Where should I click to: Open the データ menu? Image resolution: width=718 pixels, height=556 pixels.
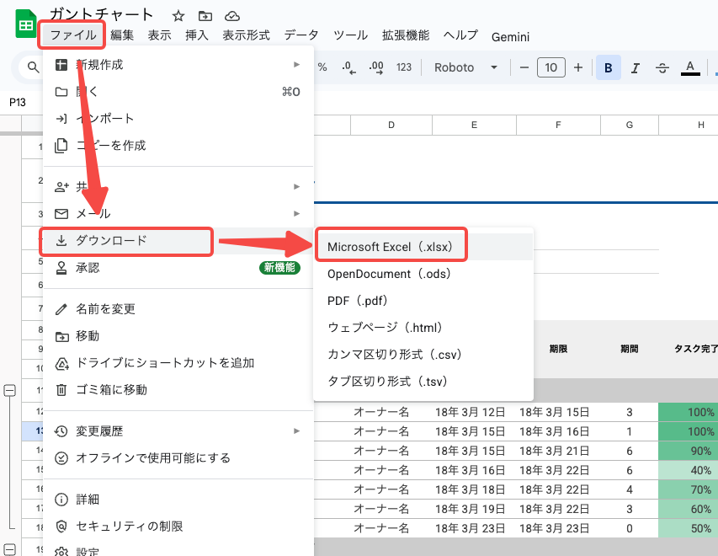pyautogui.click(x=300, y=36)
